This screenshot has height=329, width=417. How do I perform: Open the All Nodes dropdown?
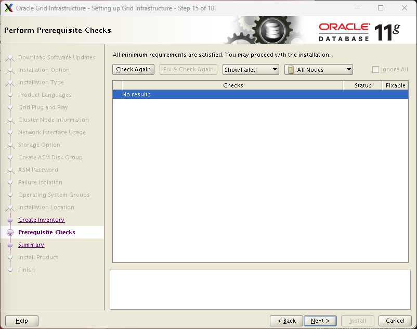click(x=319, y=70)
